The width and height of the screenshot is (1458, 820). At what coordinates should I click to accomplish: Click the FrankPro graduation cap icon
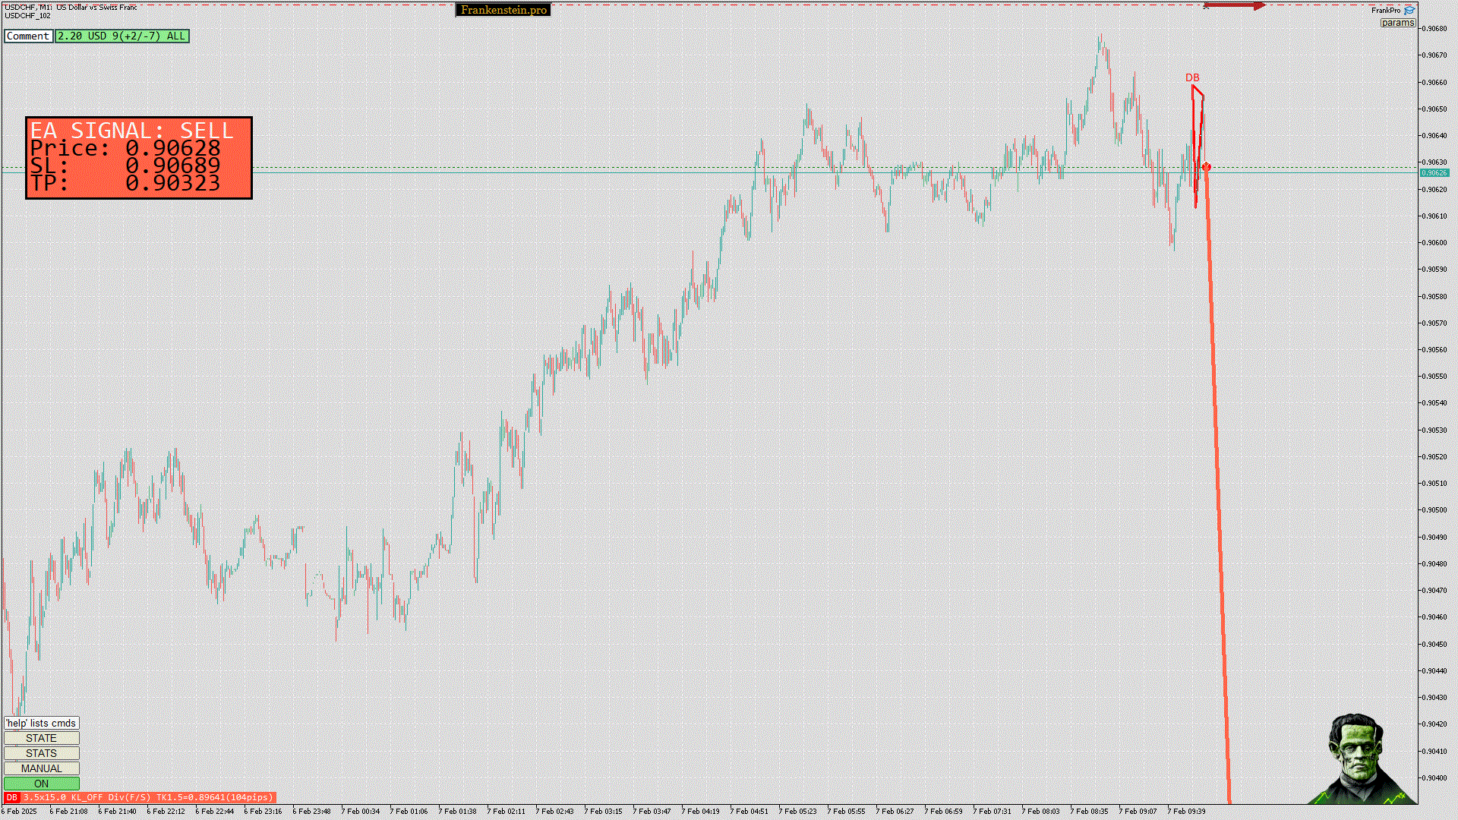click(1409, 10)
